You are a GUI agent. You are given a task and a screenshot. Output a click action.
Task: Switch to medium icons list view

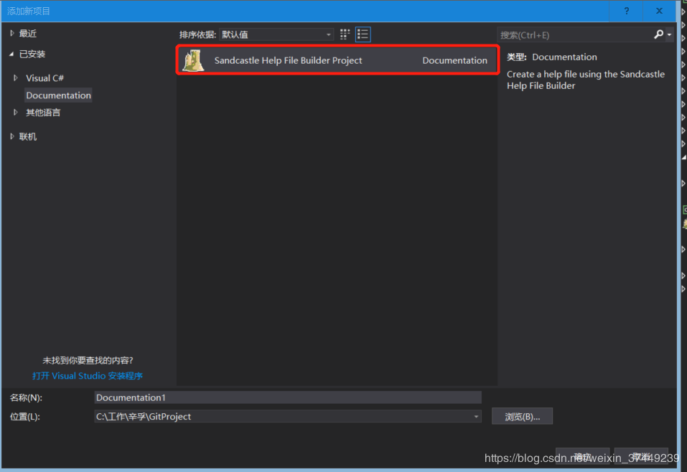[363, 34]
